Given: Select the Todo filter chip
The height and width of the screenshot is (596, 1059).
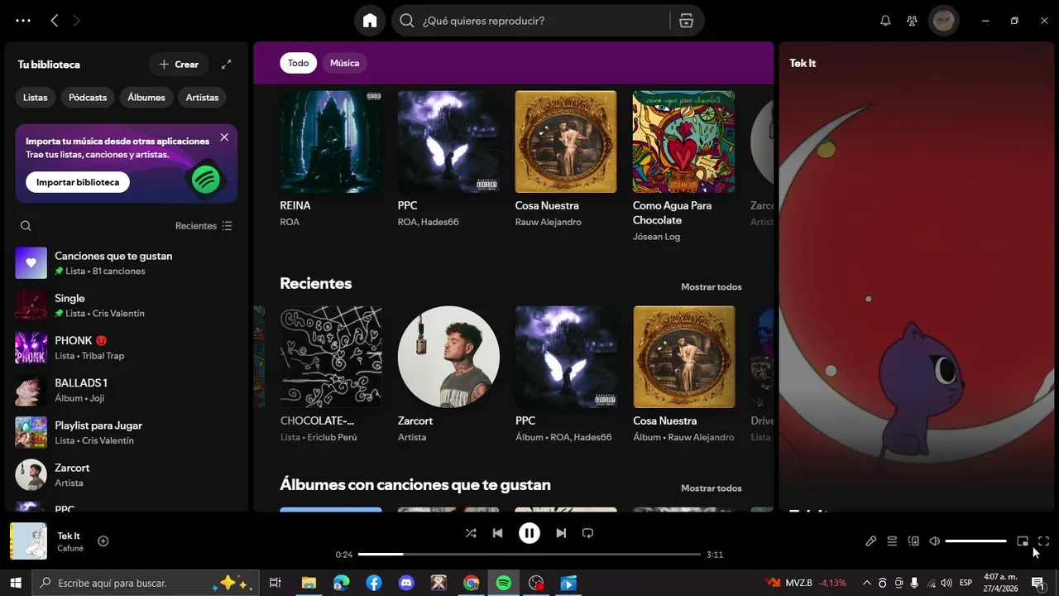Looking at the screenshot, I should (x=298, y=63).
